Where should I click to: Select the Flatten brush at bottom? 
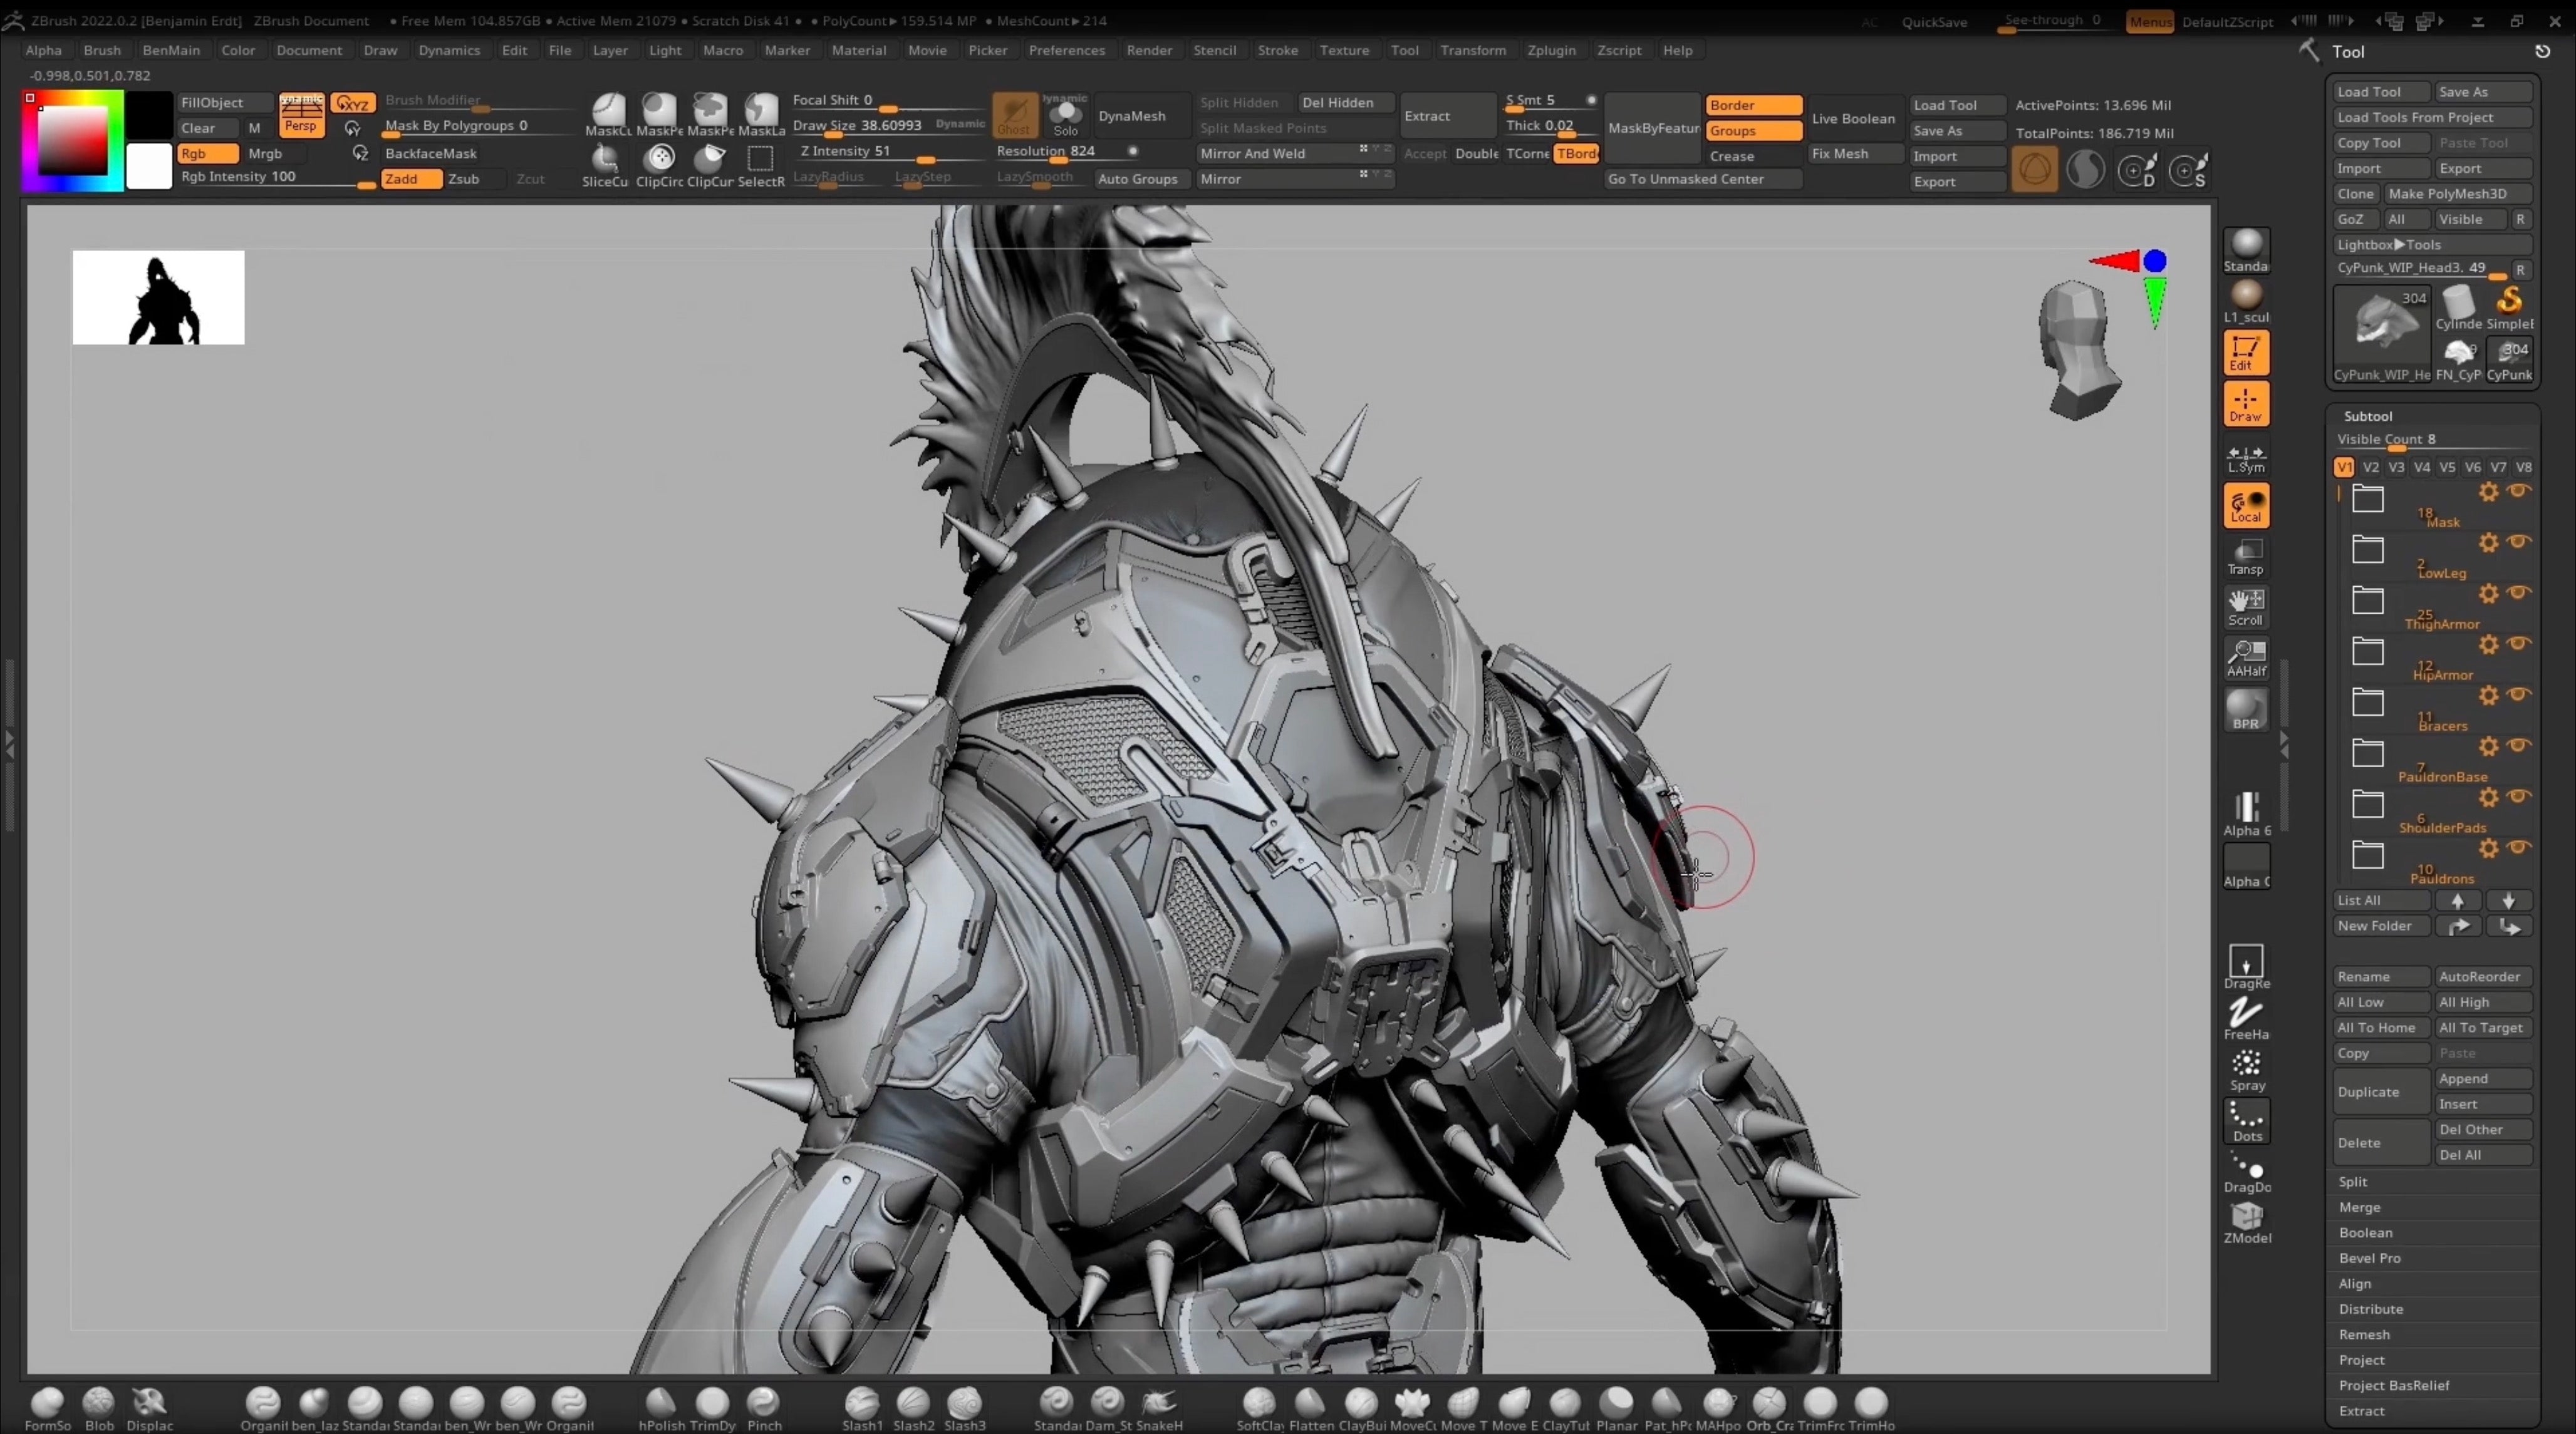(1310, 1407)
